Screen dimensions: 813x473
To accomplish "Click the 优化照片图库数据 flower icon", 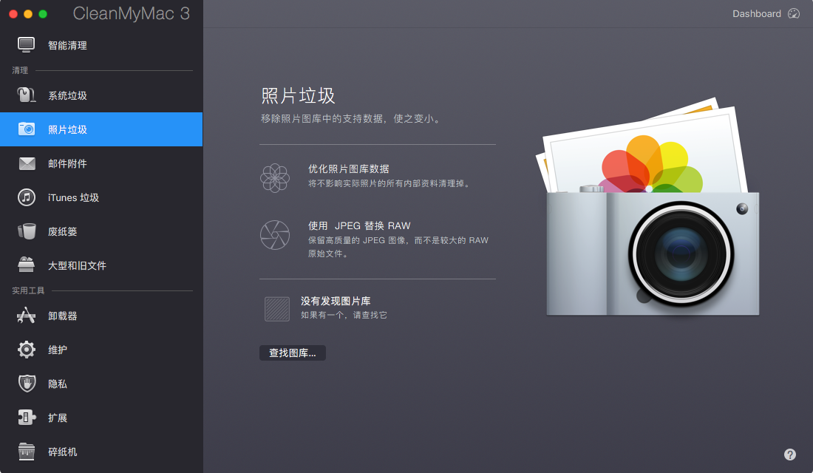I will coord(275,178).
